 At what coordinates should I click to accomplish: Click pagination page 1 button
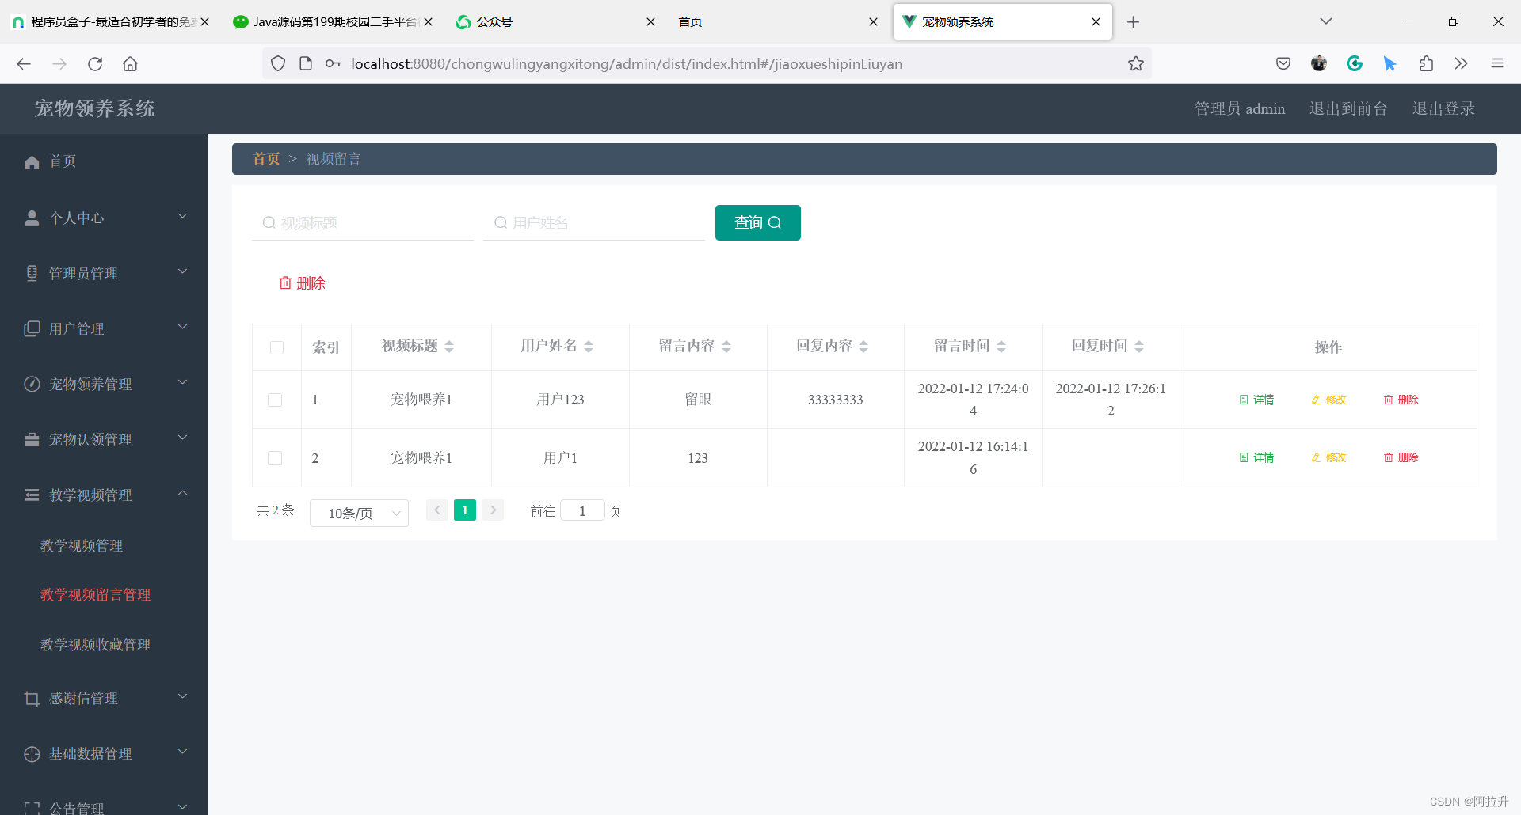coord(465,510)
